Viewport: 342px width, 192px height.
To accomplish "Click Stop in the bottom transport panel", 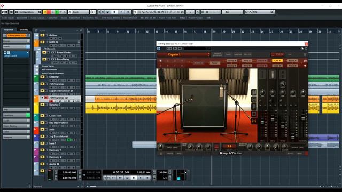I will point(134,178).
